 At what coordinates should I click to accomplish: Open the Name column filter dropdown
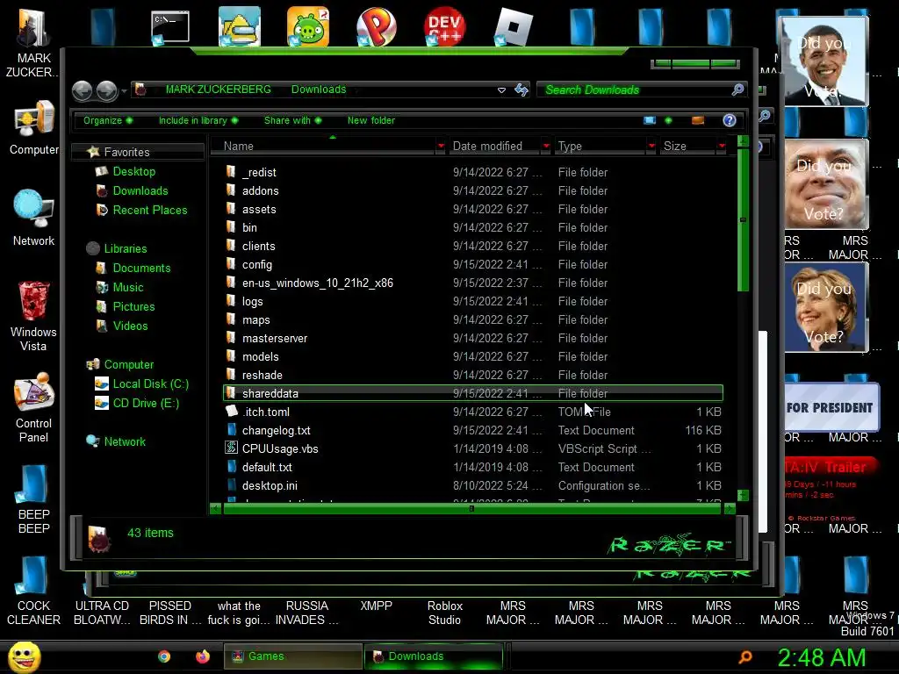[441, 147]
